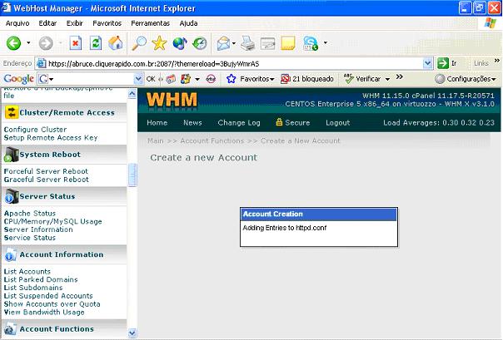Click the Google toolbar Favoritos star
Screen dimensions: 503x340
231,79
